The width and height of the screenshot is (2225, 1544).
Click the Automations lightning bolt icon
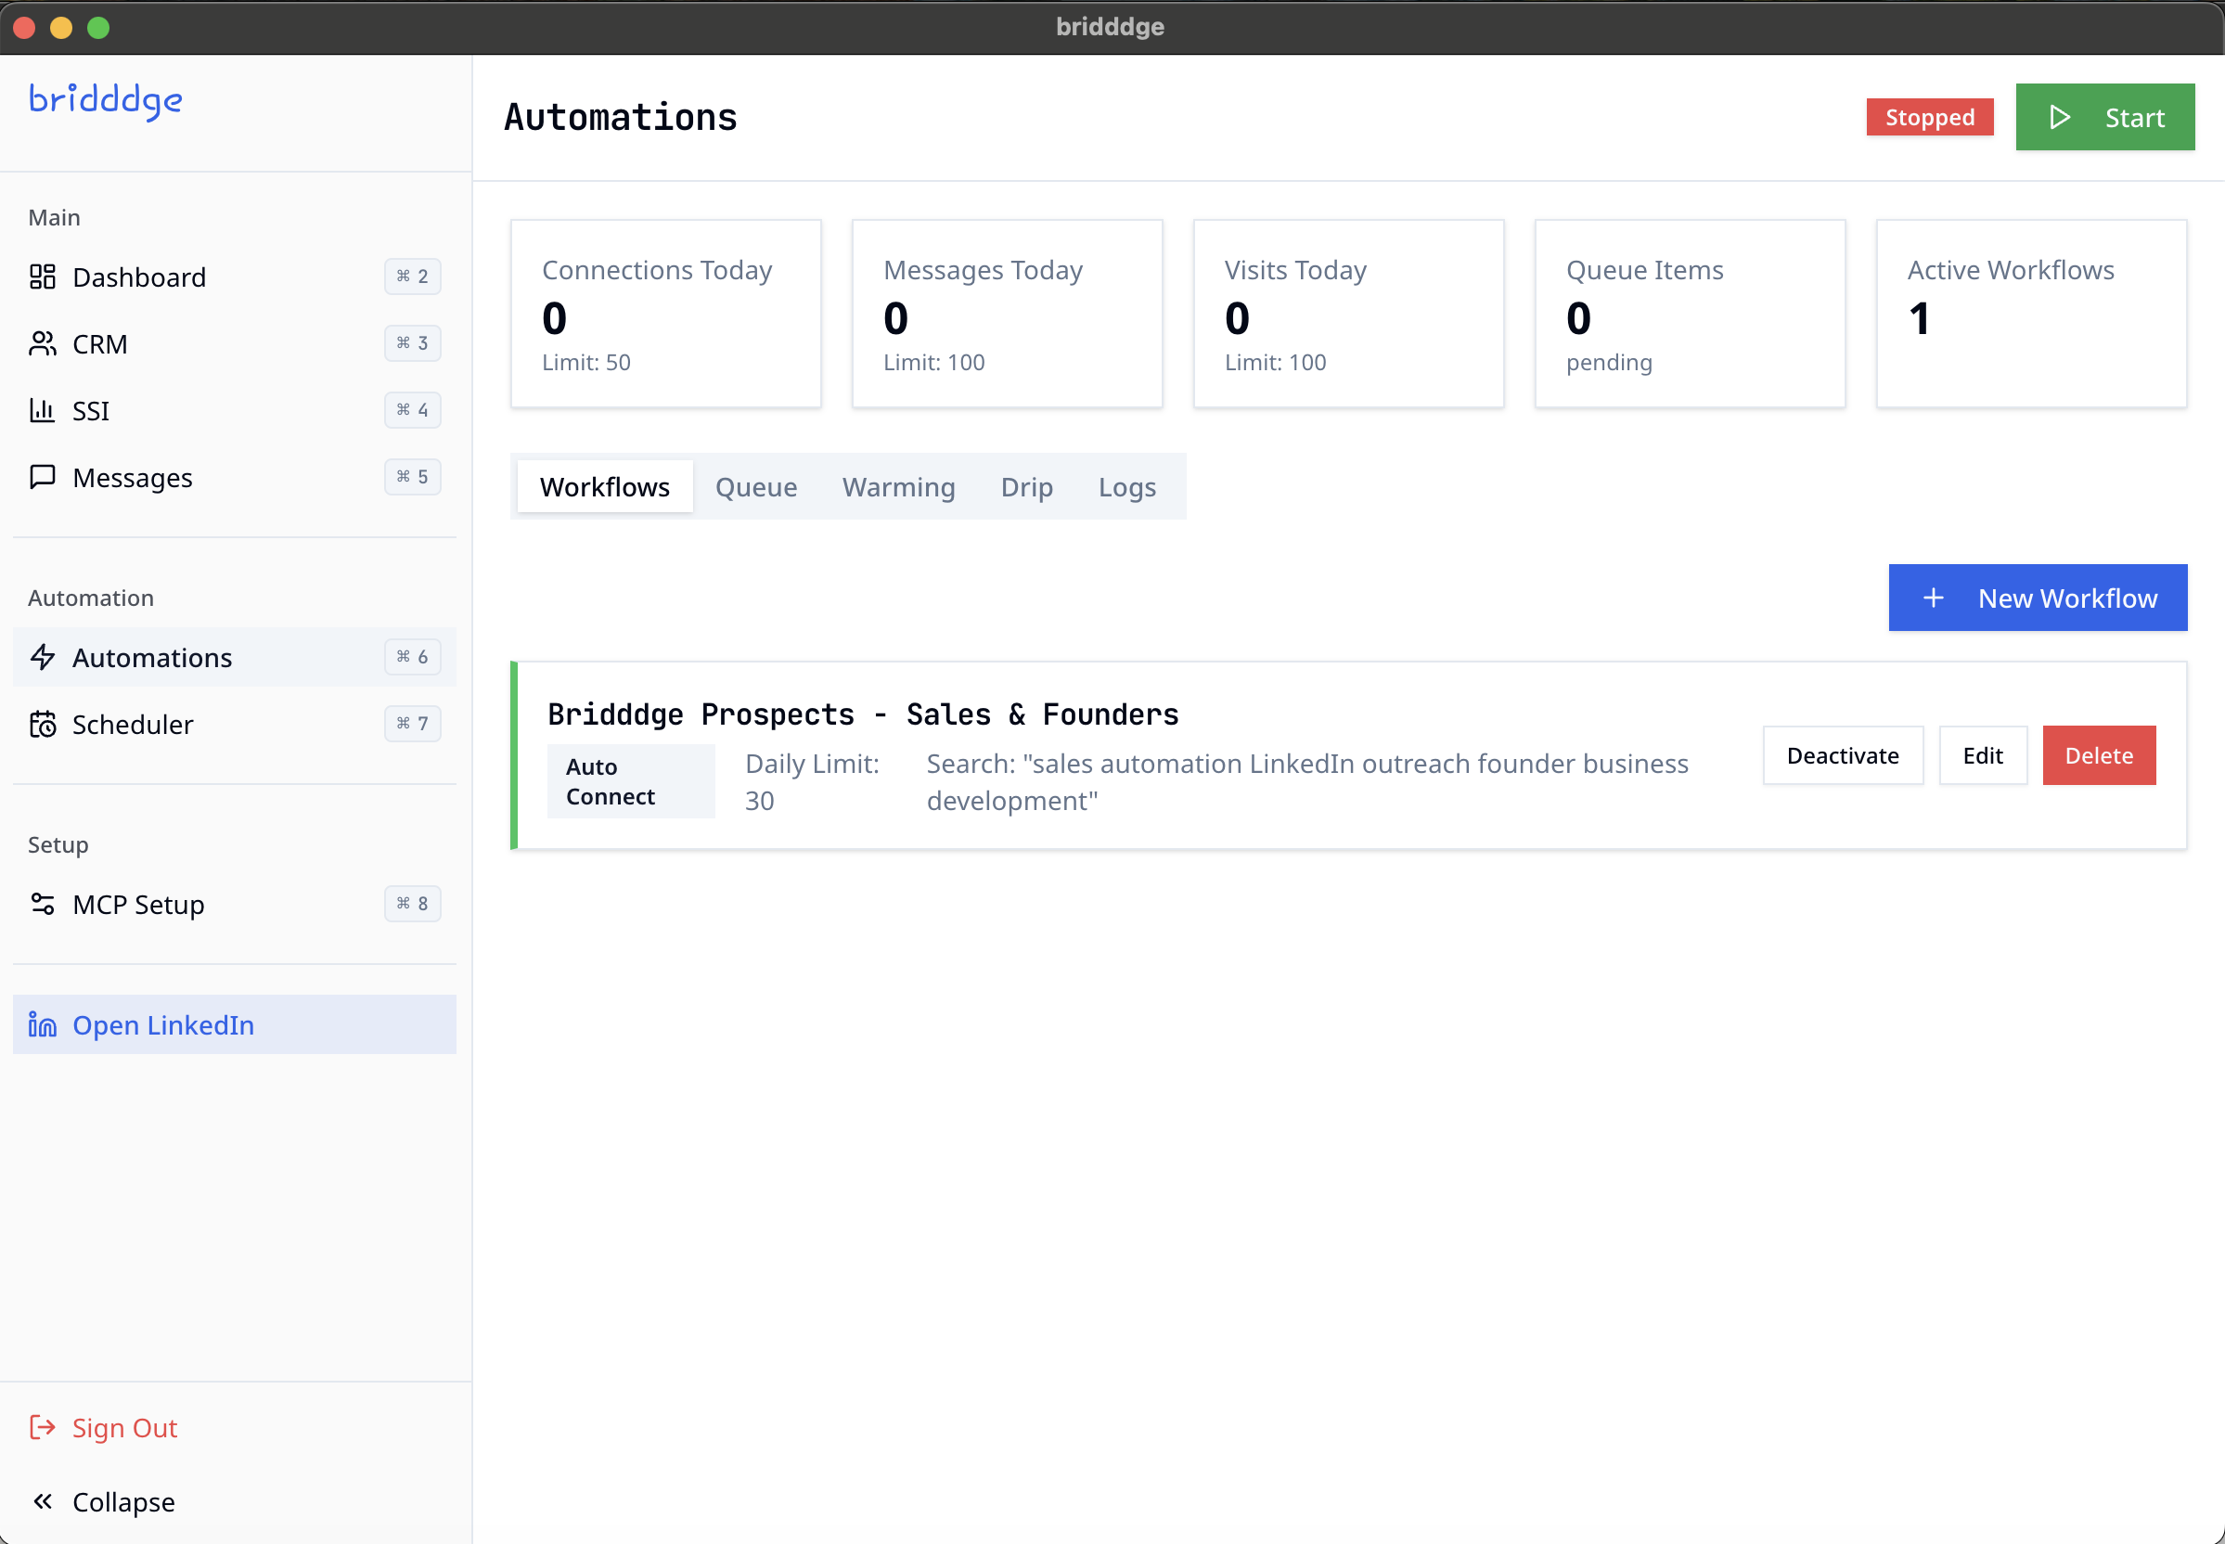coord(43,657)
